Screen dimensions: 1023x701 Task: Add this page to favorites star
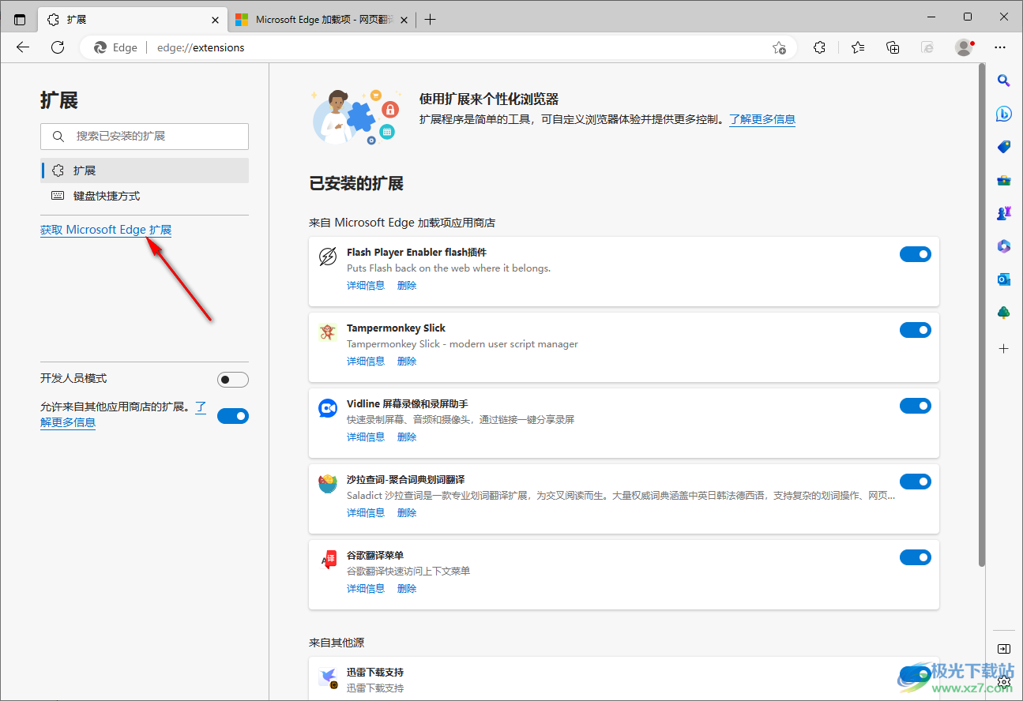779,47
